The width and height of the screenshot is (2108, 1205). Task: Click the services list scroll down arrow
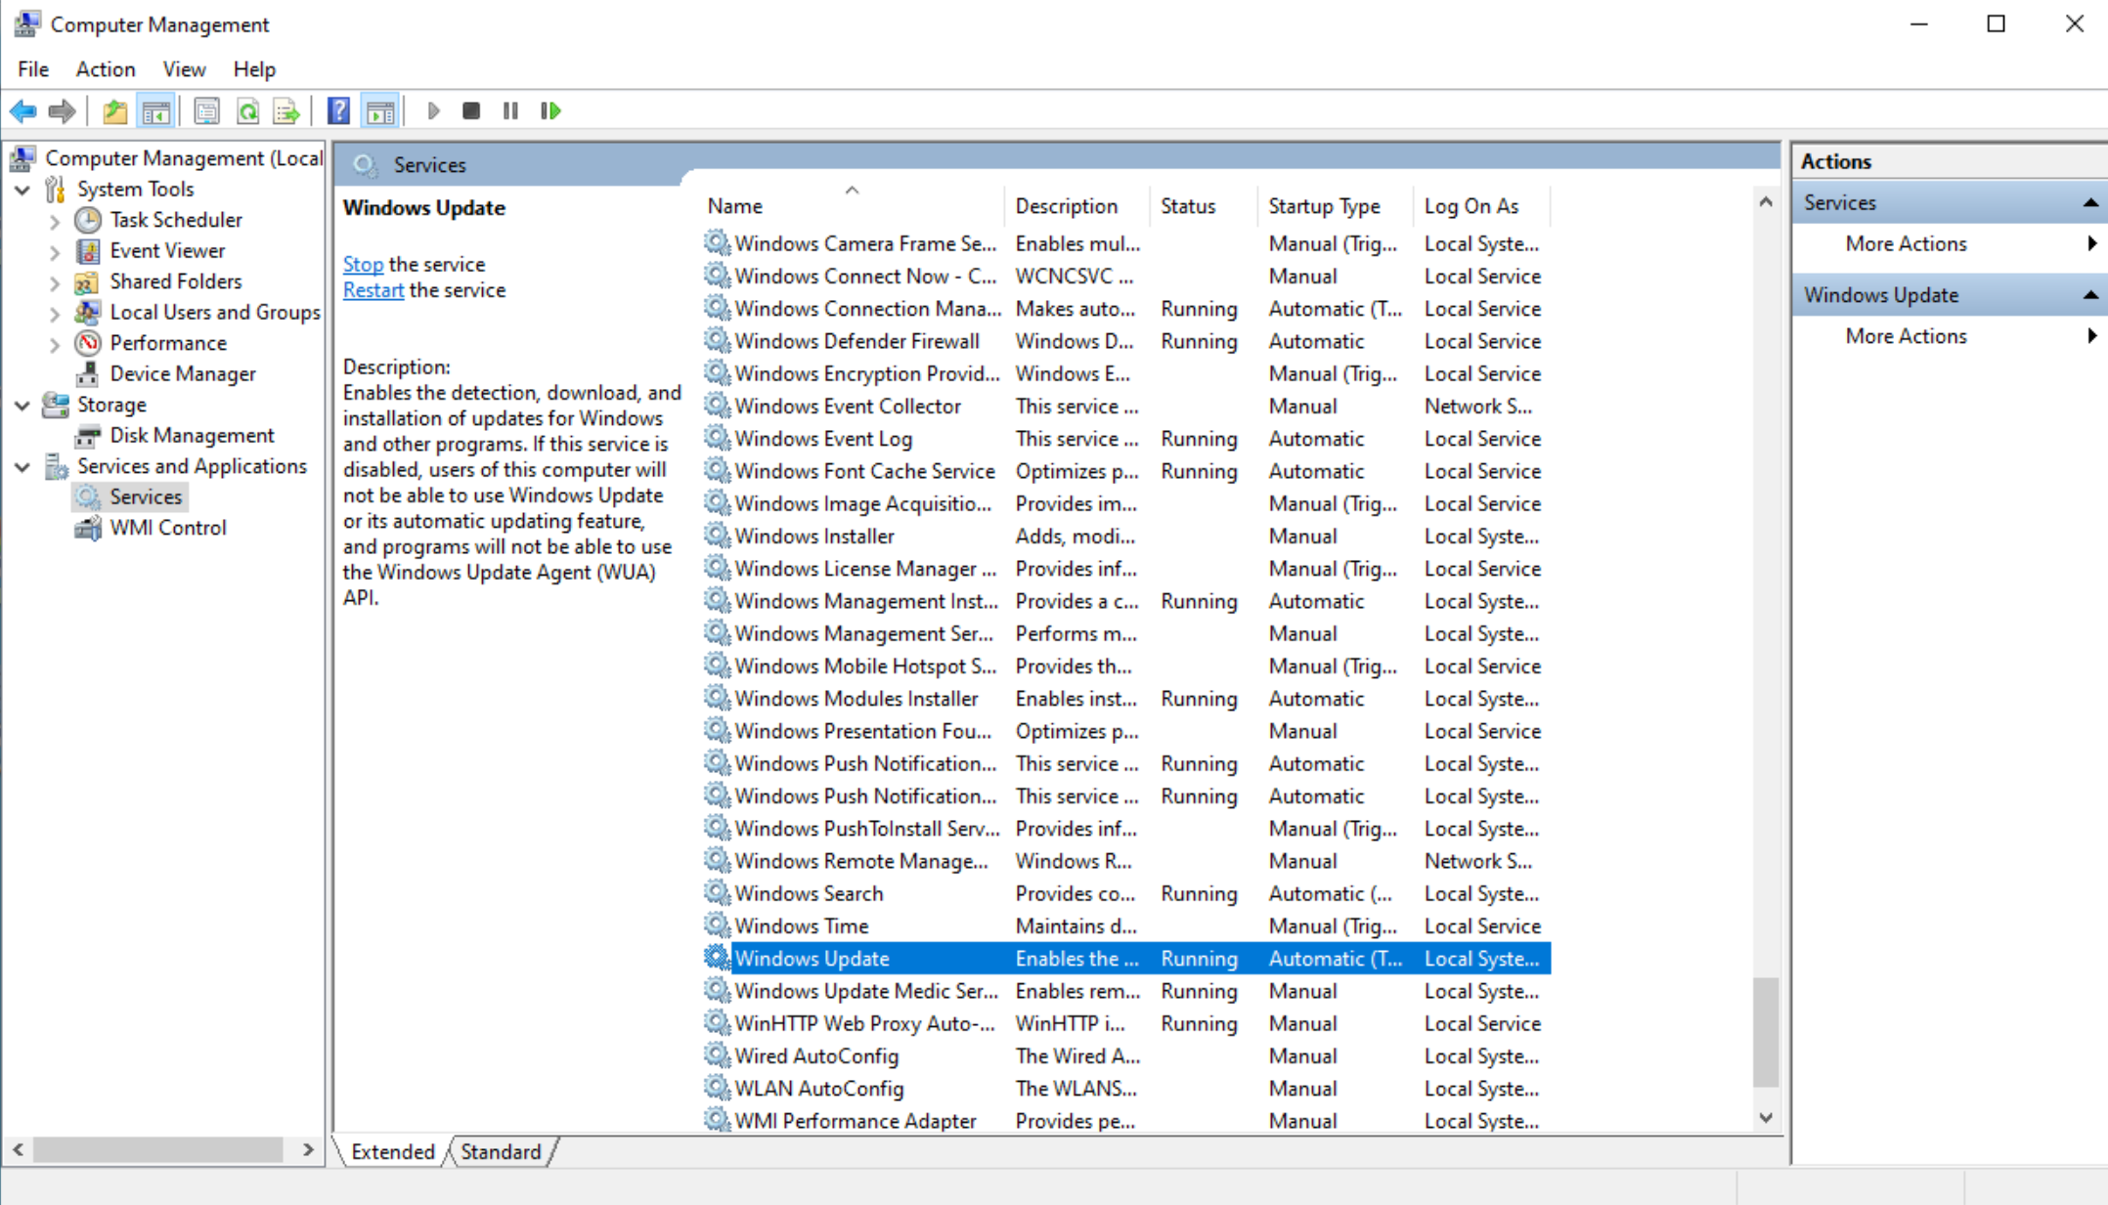click(x=1765, y=1118)
